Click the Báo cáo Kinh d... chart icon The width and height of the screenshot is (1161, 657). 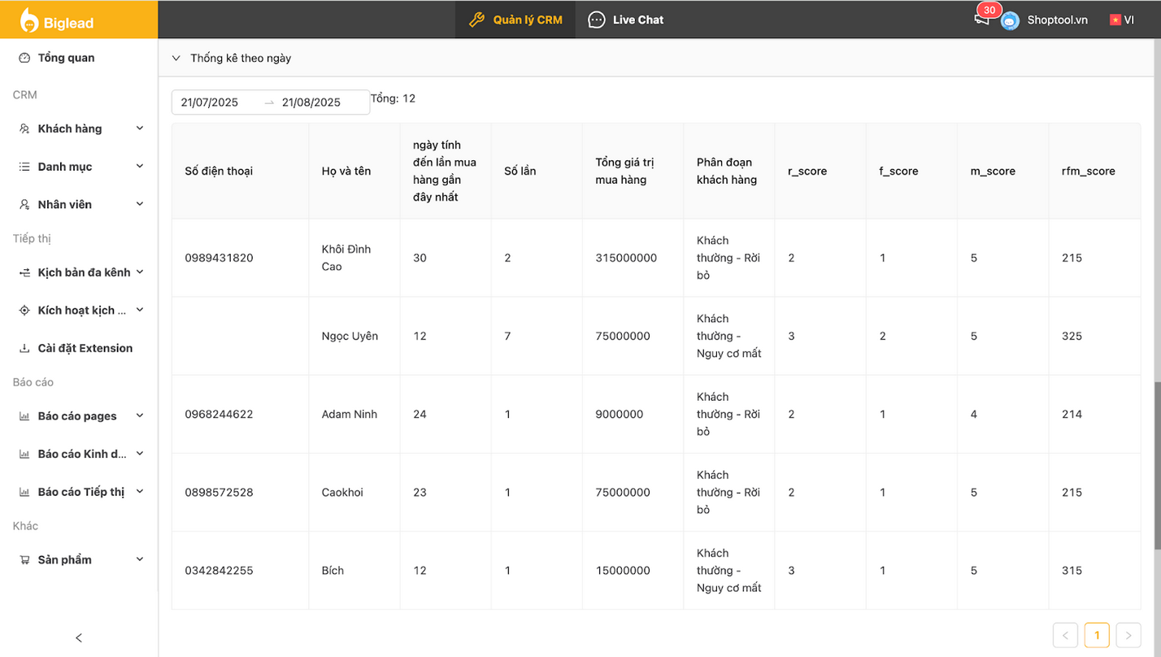24,454
